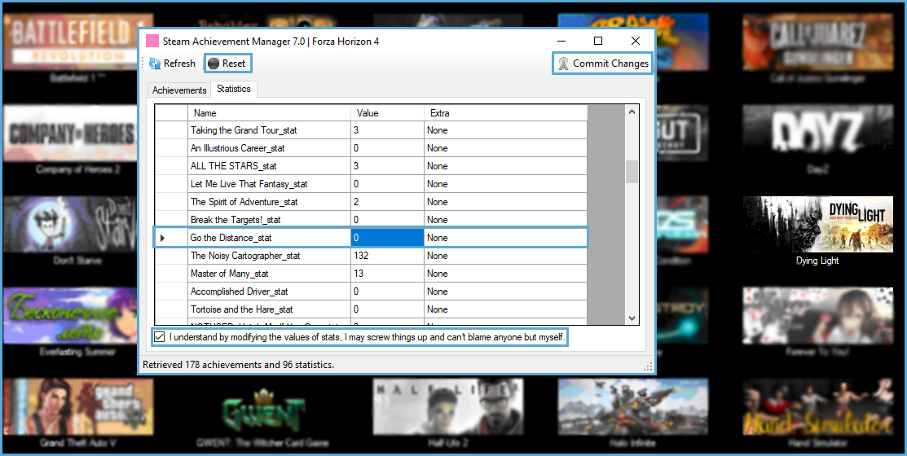The height and width of the screenshot is (456, 907).
Task: Click the Name column header
Action: coord(270,113)
